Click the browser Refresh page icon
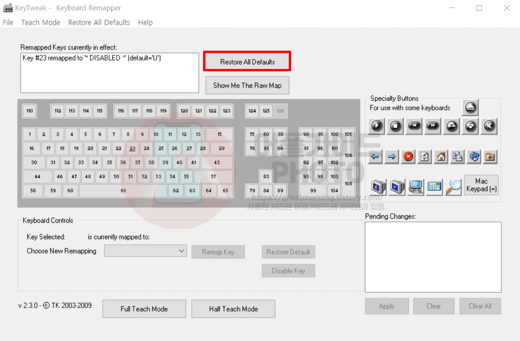The image size is (520, 341). (424, 157)
